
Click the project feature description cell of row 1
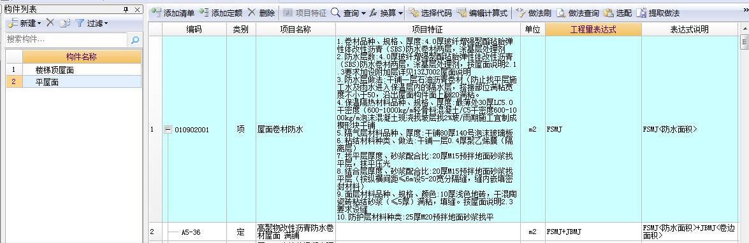[x=428, y=129]
